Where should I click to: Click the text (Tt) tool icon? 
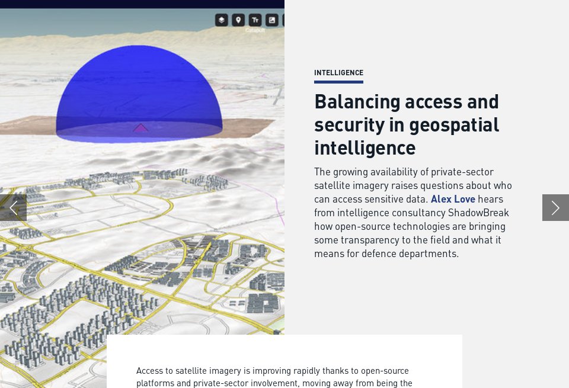[x=255, y=20]
